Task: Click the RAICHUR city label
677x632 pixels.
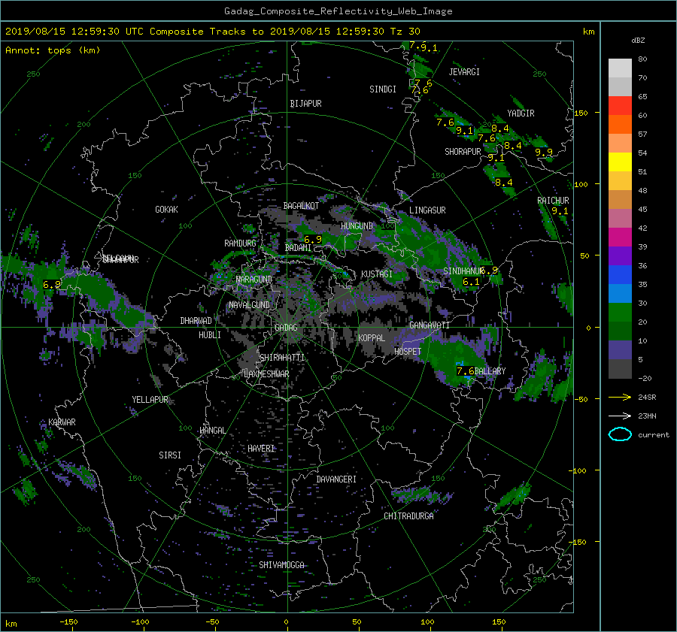Action: tap(553, 201)
